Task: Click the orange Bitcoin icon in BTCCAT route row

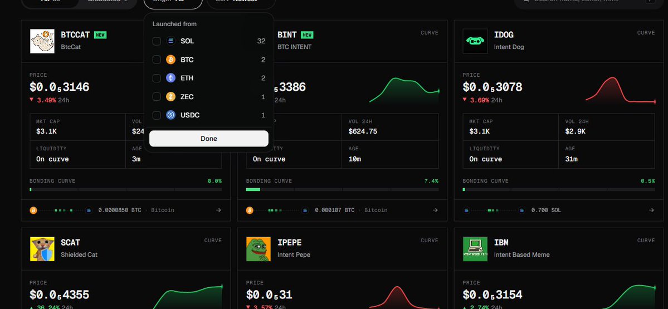Action: [x=33, y=210]
